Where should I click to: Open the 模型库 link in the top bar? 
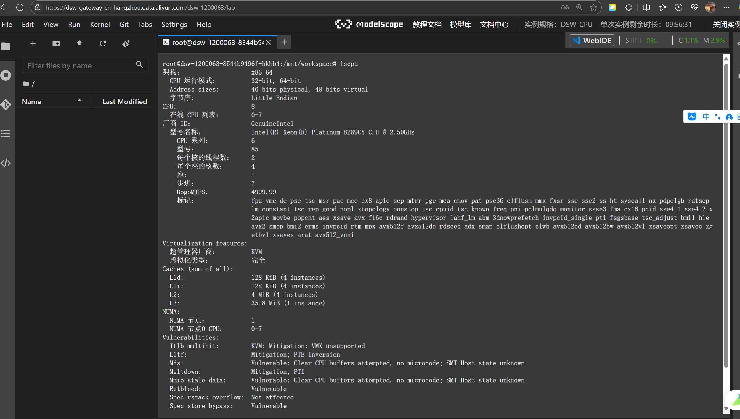[460, 24]
